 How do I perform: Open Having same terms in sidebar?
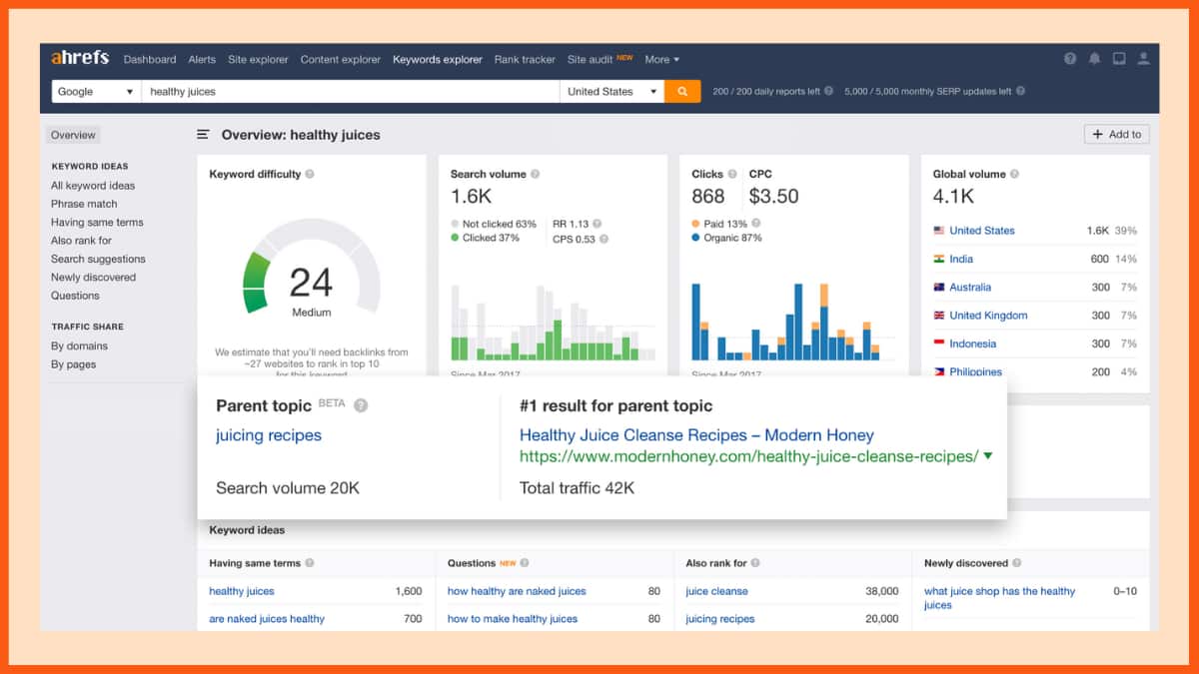coord(97,223)
